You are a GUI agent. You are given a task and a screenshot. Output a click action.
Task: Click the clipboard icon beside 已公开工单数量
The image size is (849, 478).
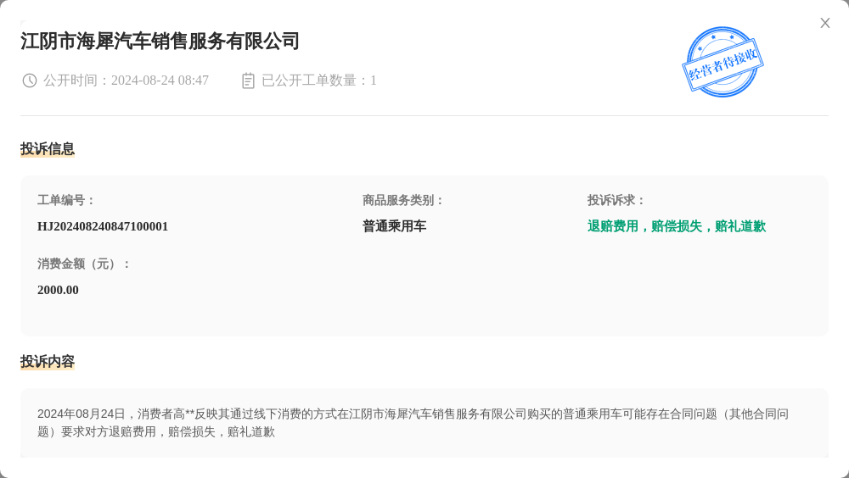point(248,81)
